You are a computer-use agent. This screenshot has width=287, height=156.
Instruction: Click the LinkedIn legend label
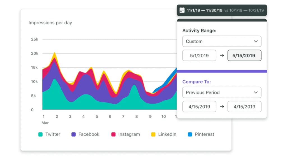coord(167,134)
